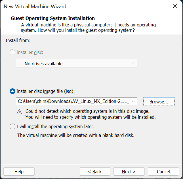Go to previous step with < Back

coord(95,172)
